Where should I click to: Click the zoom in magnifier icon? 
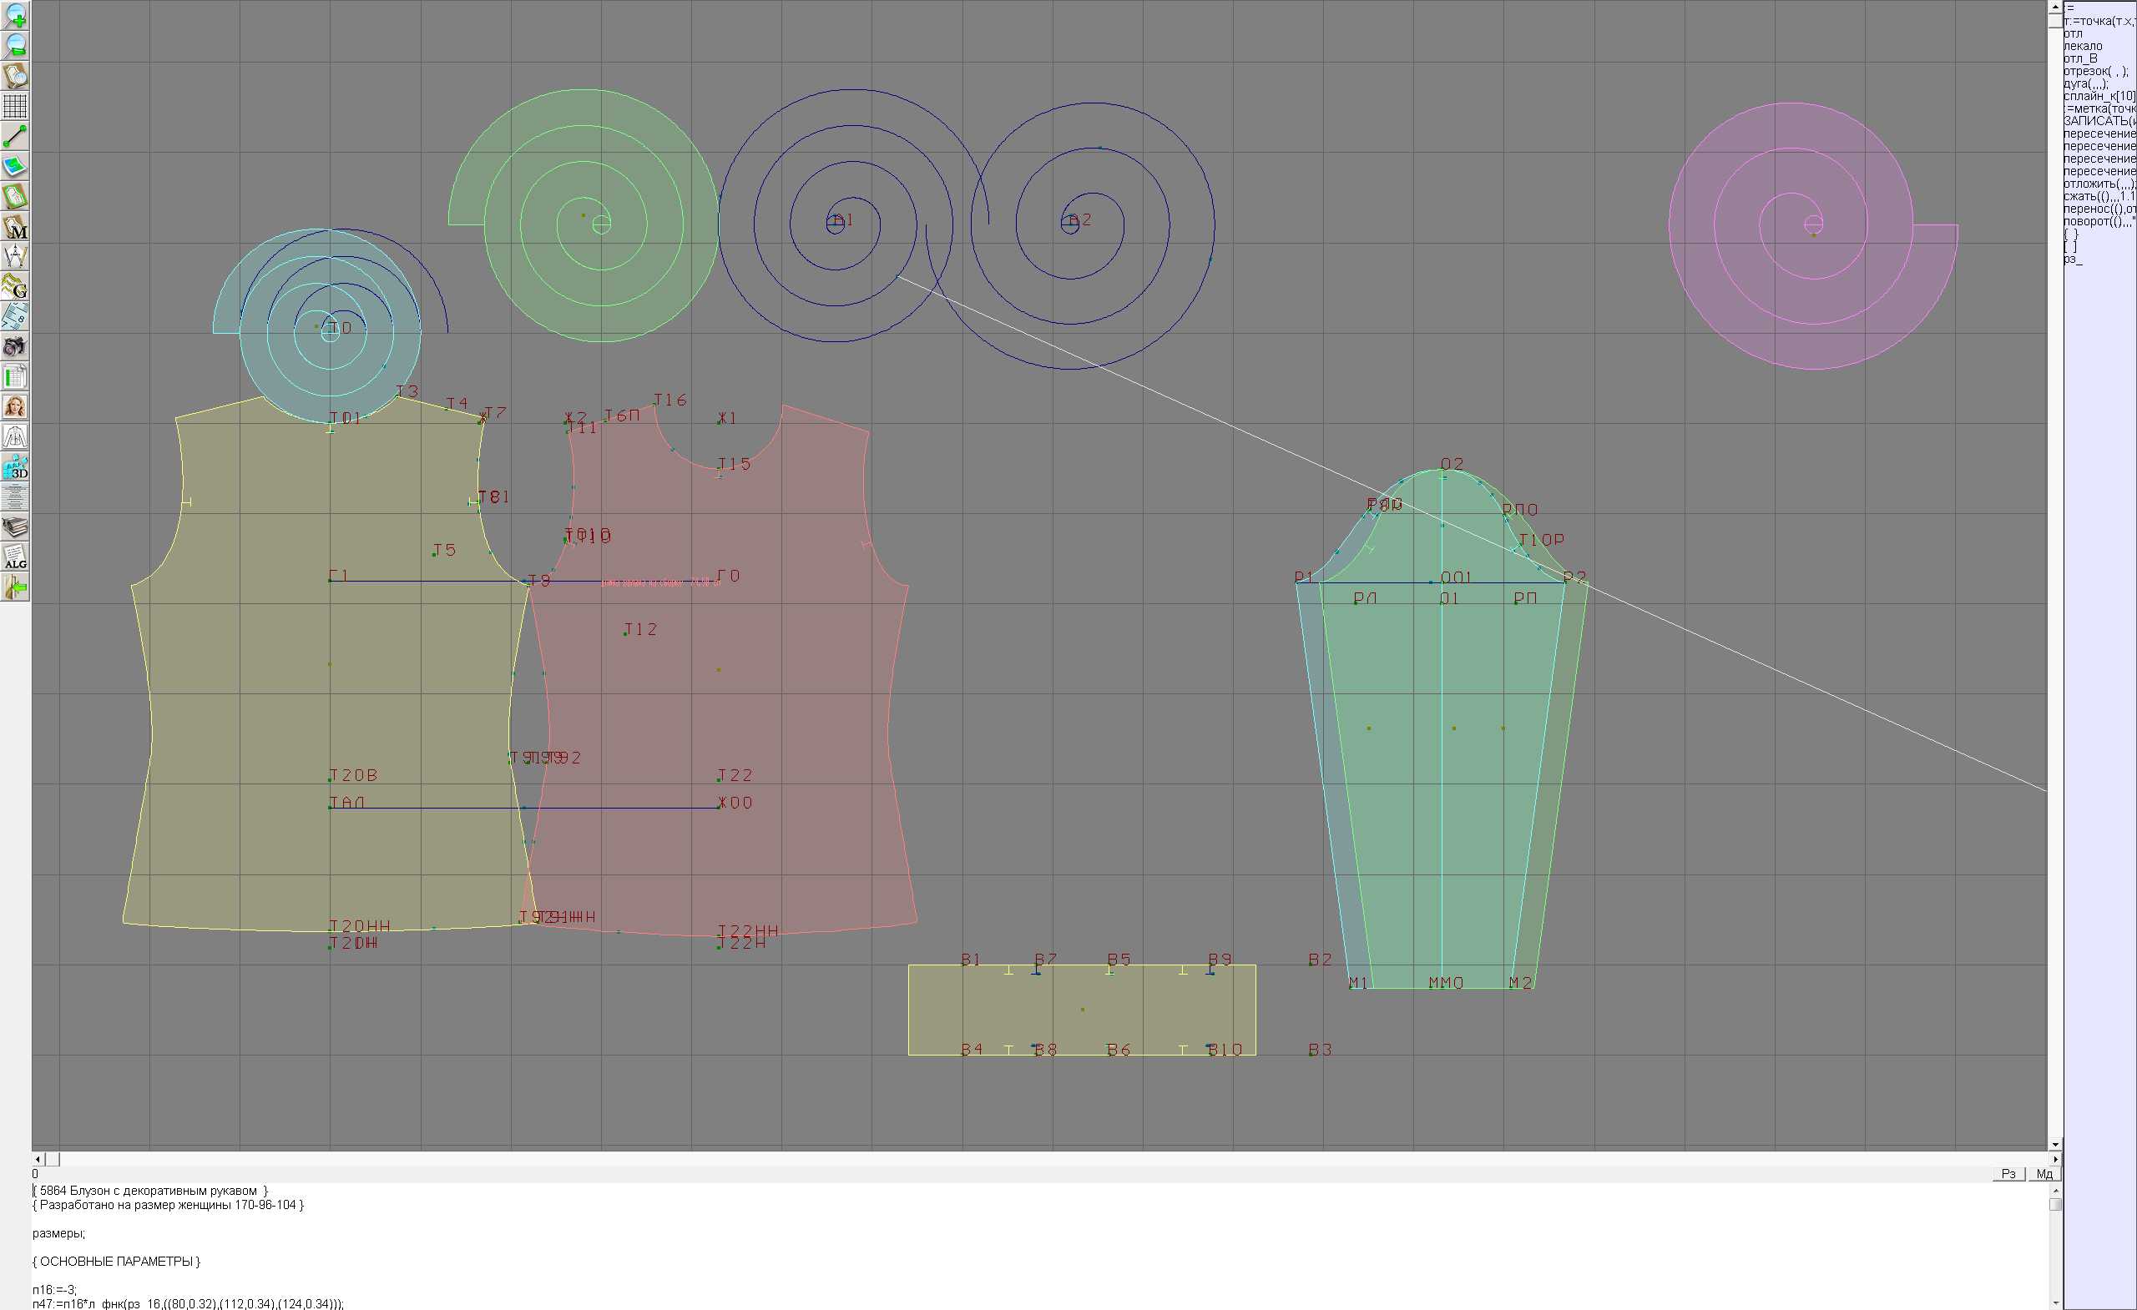click(x=15, y=15)
